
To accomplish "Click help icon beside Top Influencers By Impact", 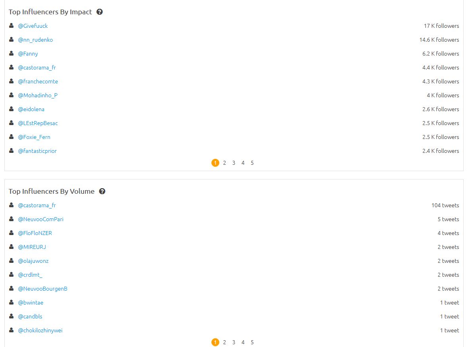I will click(100, 12).
